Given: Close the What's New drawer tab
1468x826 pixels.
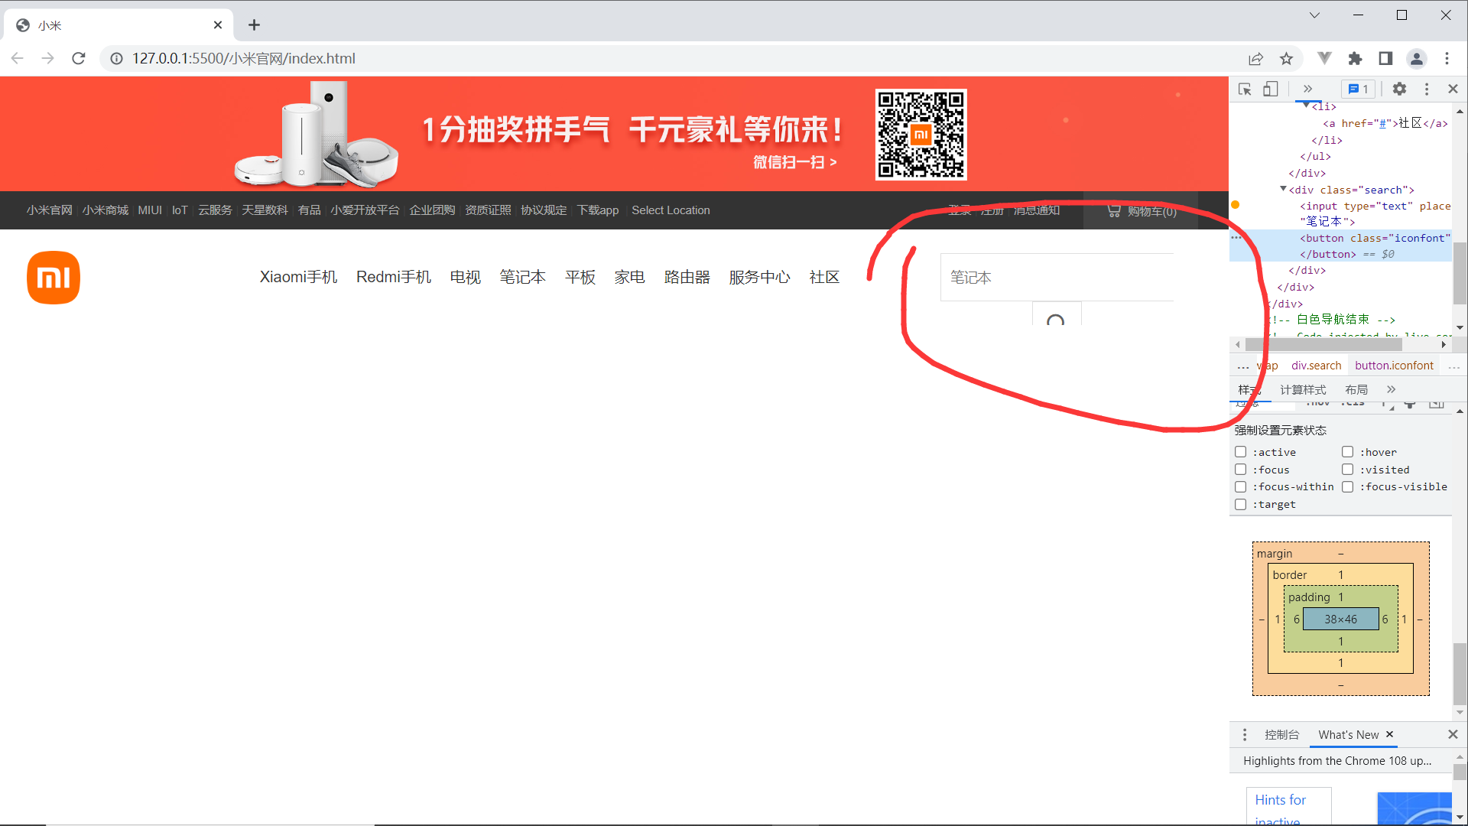Looking at the screenshot, I should [1390, 734].
